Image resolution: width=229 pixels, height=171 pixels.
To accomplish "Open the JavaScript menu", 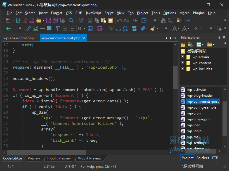I will 93,13.
